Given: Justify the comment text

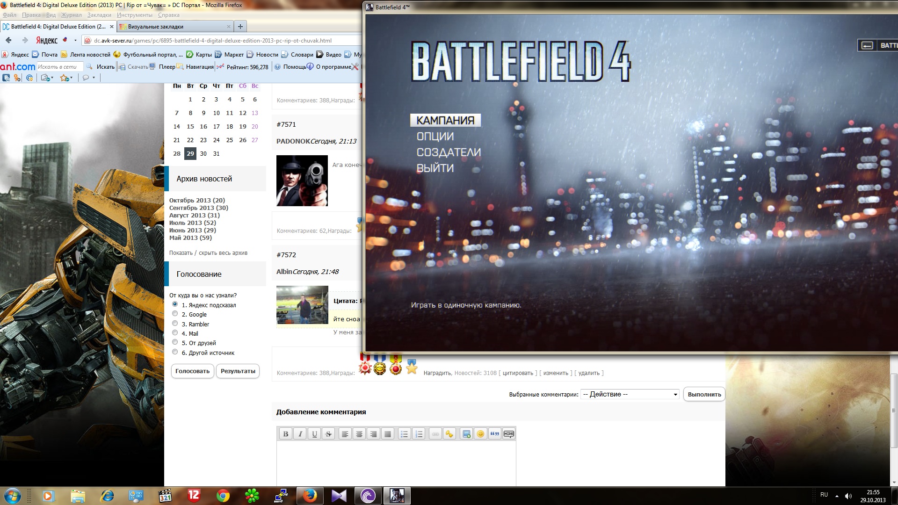Looking at the screenshot, I should click(388, 434).
